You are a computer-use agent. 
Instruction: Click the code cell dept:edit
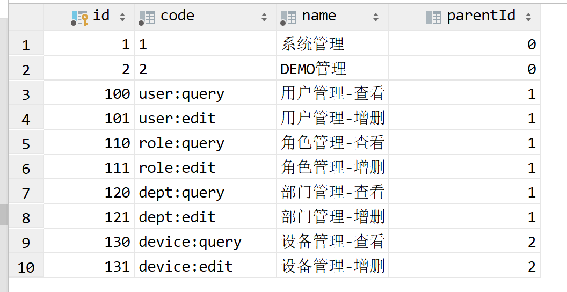[x=206, y=217]
